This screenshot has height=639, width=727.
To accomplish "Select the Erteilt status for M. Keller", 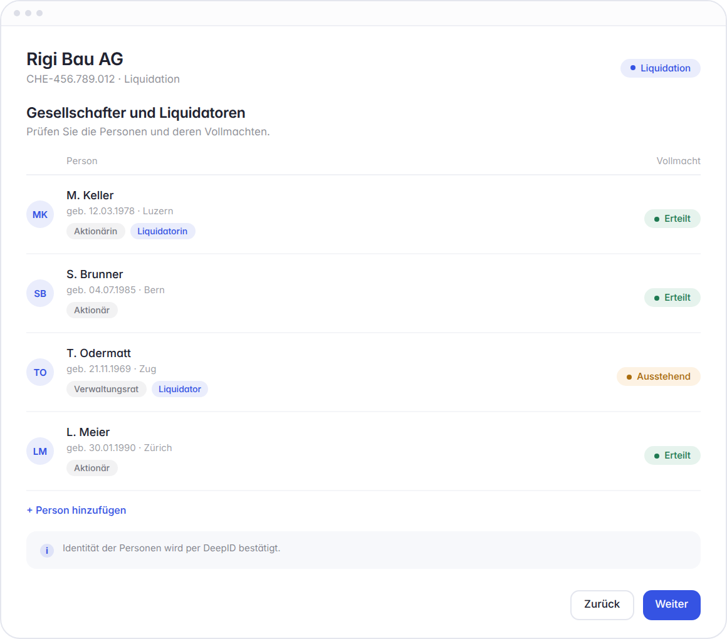I will [672, 219].
